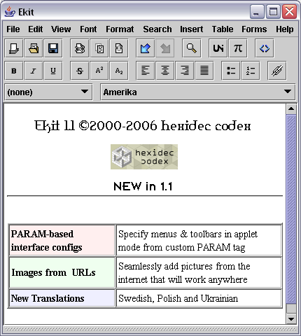Click the Open Document folder icon
Image resolution: width=301 pixels, height=336 pixels.
34,48
